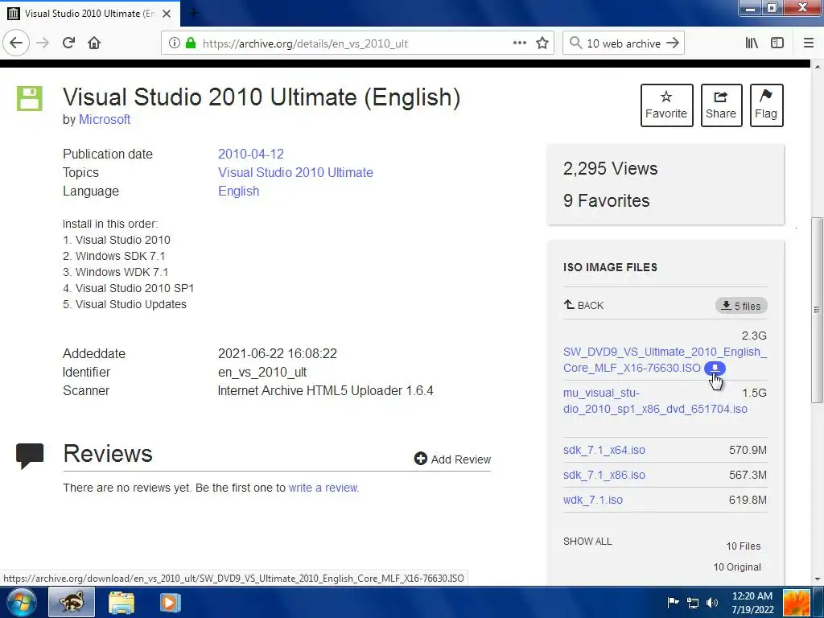Click the forward navigation arrow

(43, 43)
